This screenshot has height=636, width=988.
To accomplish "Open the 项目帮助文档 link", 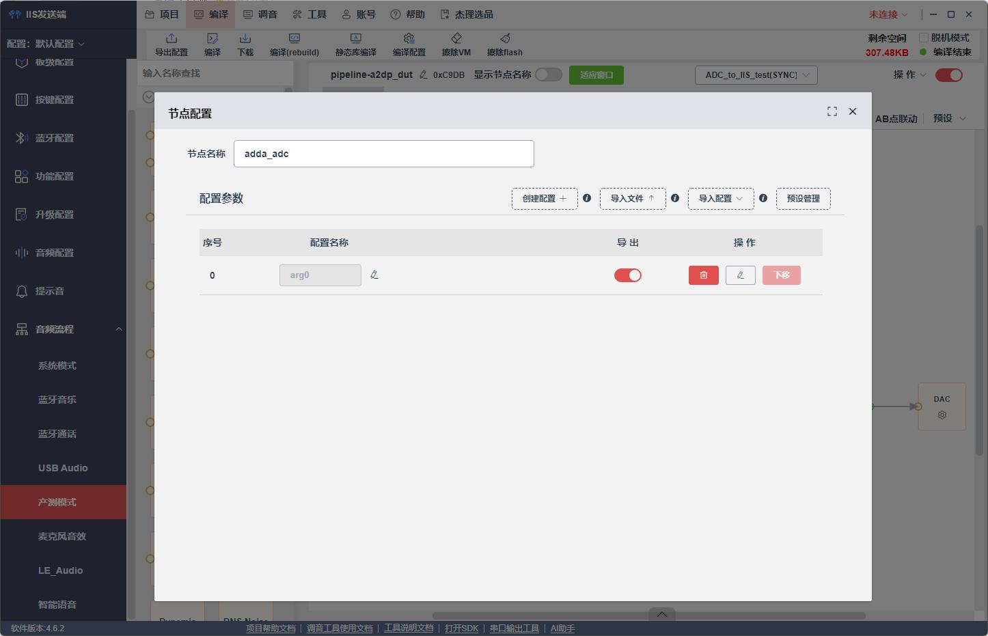I will tap(271, 628).
